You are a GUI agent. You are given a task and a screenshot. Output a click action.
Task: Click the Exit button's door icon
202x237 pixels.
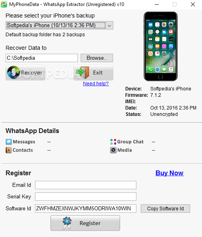[83, 72]
